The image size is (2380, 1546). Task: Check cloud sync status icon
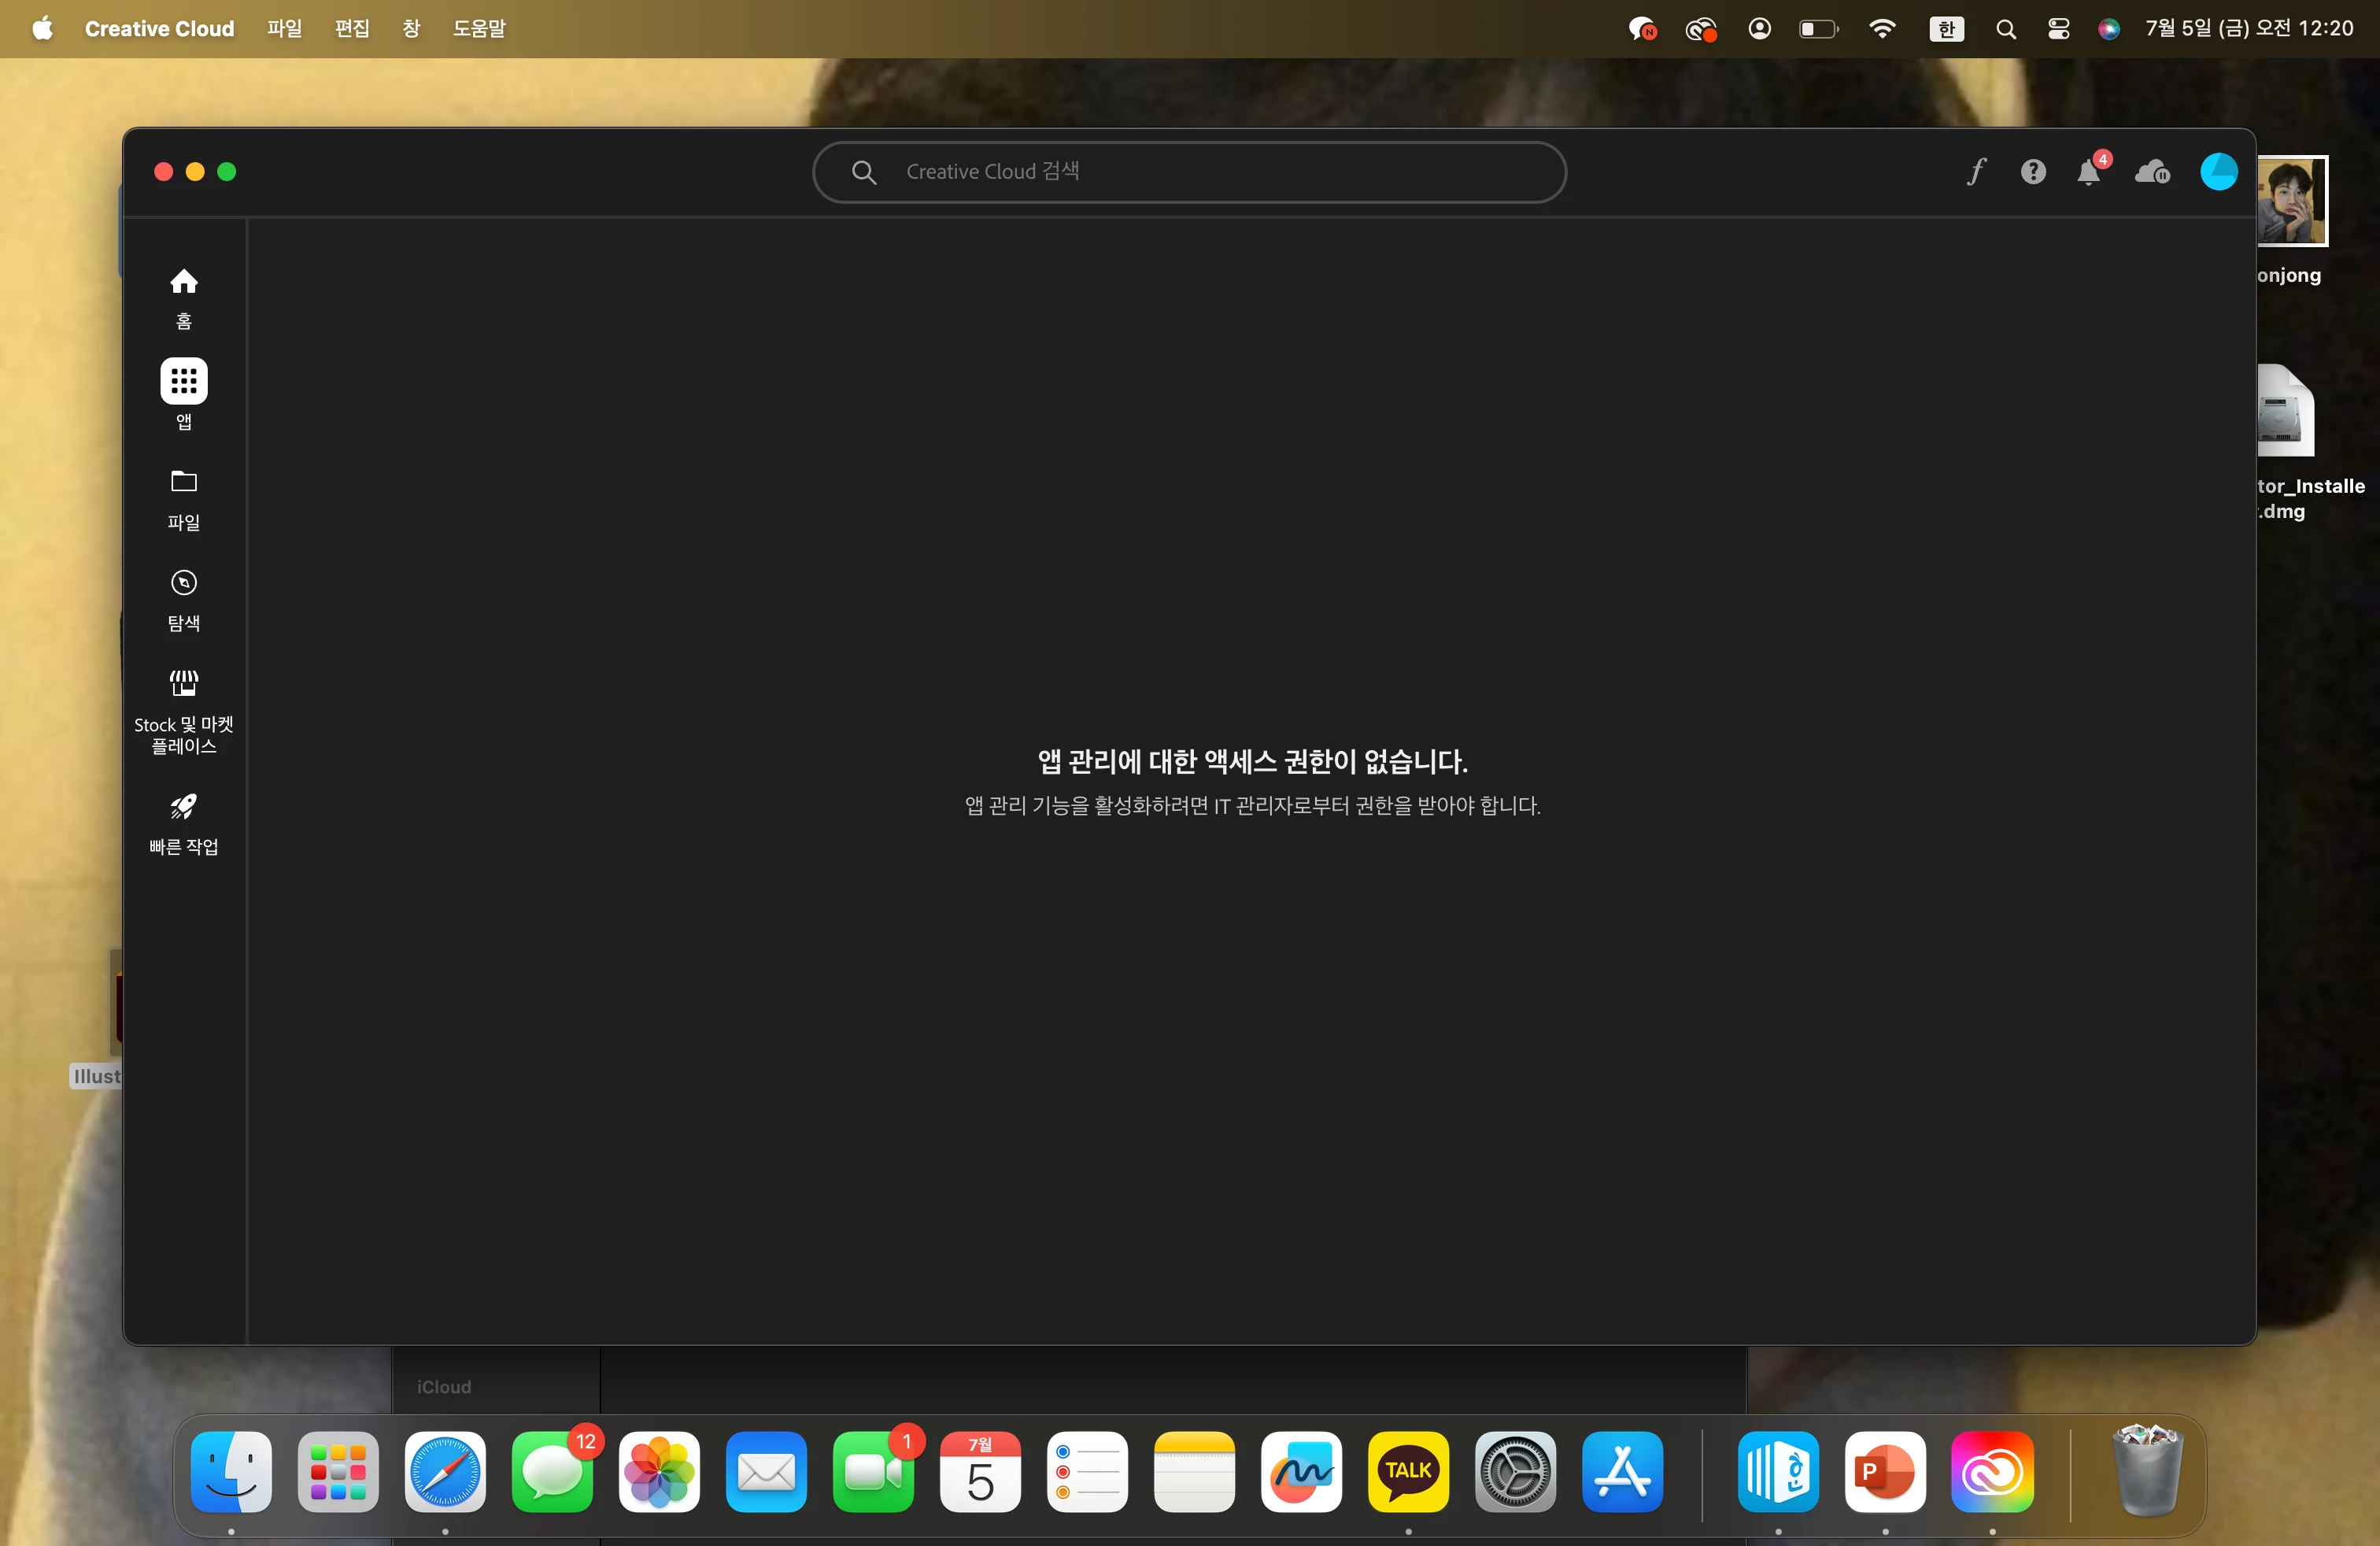(2152, 172)
